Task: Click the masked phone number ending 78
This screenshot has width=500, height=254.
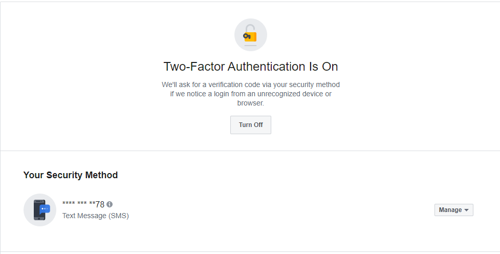Action: click(83, 204)
